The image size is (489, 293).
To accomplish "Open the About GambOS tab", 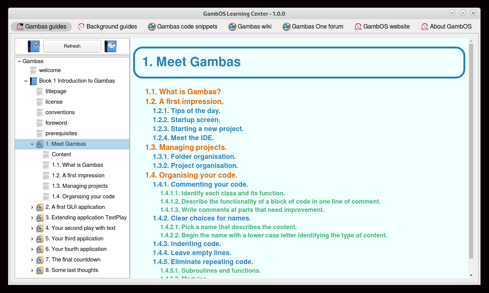I will [x=446, y=27].
